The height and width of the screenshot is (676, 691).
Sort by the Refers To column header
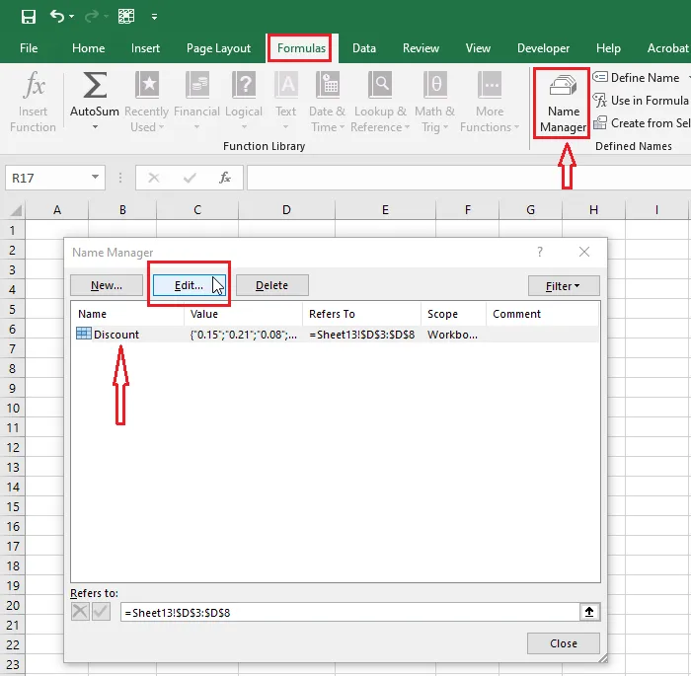pyautogui.click(x=361, y=314)
